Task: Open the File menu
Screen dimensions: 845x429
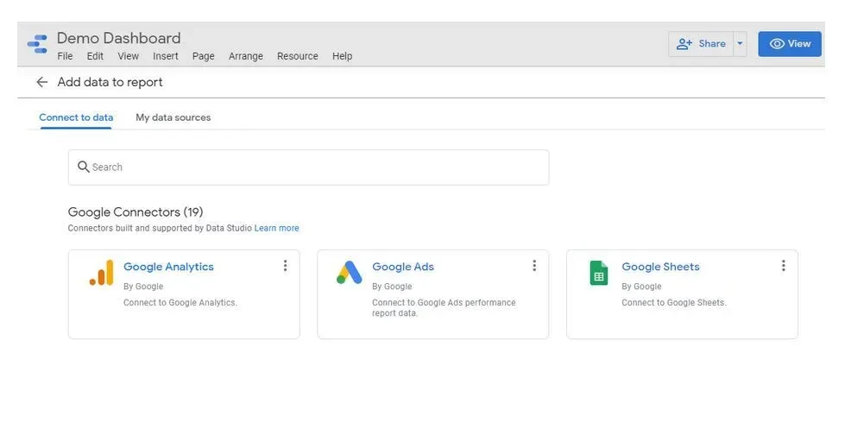Action: 65,56
